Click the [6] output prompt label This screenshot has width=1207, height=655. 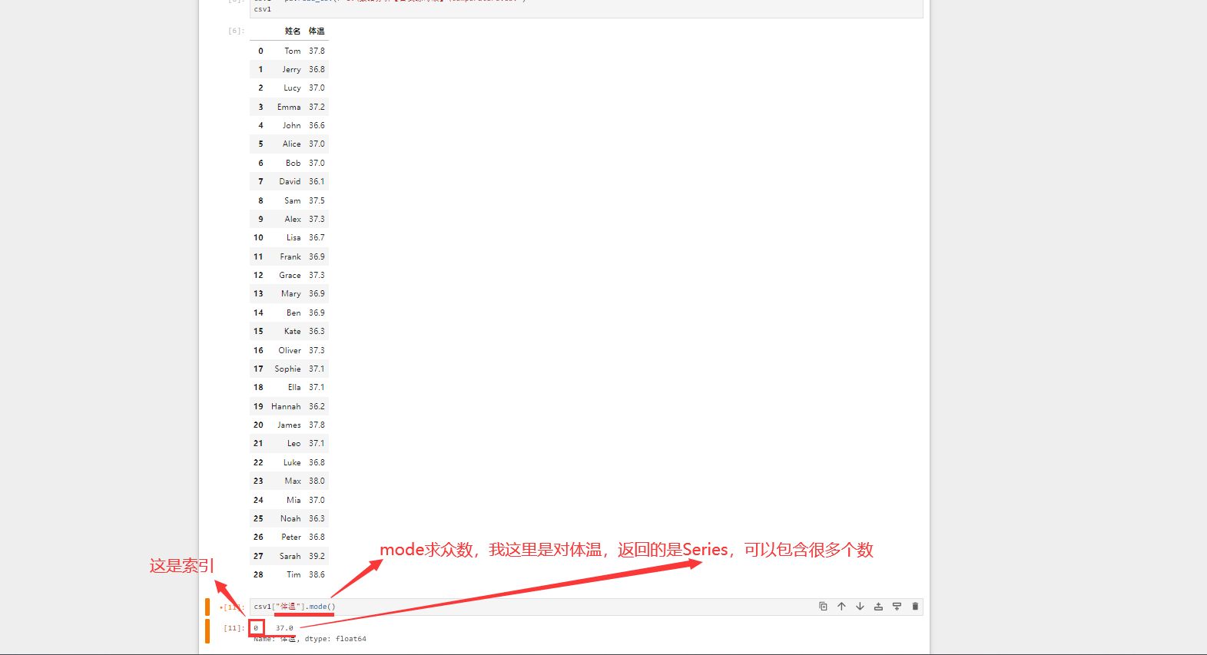coord(236,31)
